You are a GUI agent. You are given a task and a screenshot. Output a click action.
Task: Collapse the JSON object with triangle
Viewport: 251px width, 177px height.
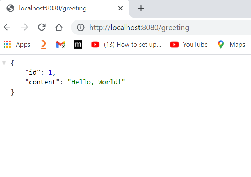tap(4, 63)
